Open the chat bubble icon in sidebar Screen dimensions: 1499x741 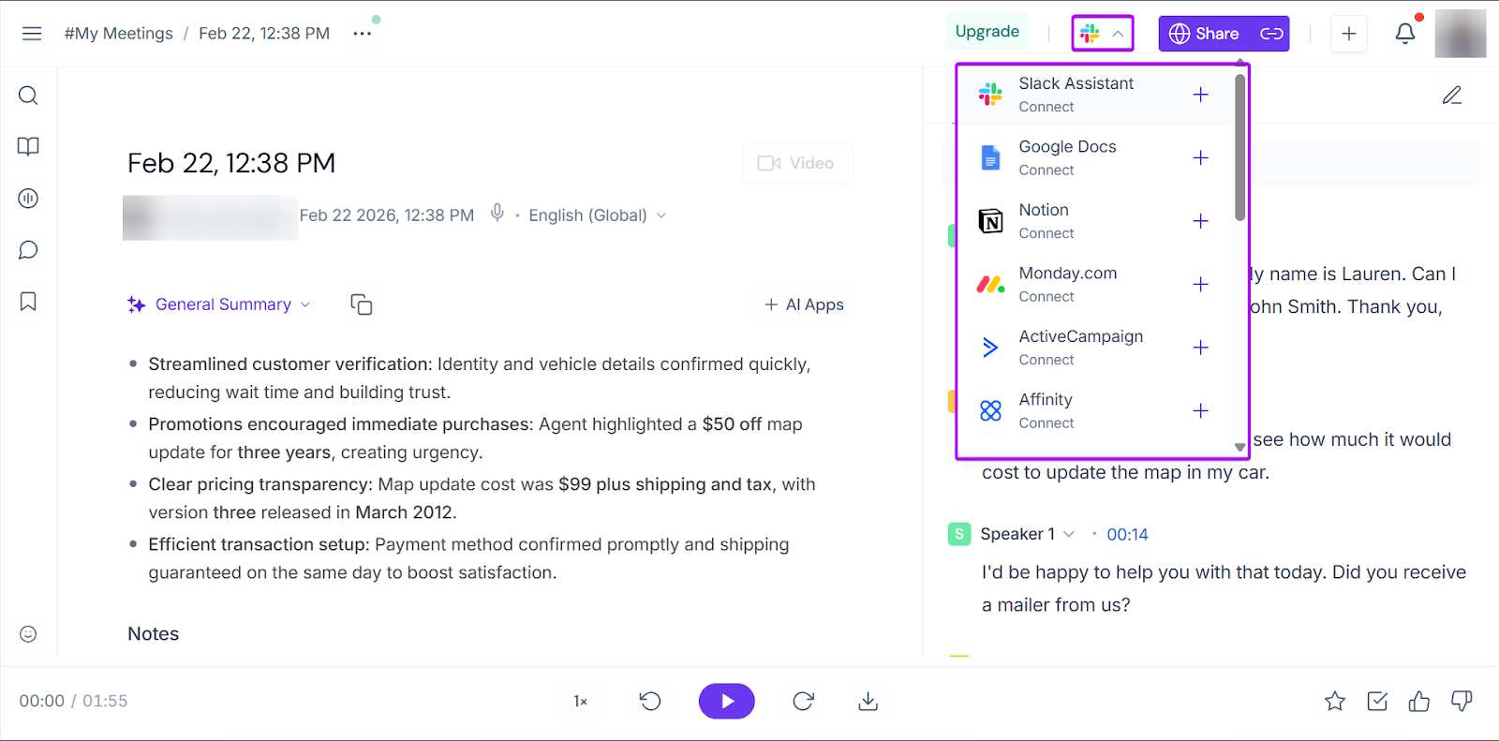coord(28,250)
